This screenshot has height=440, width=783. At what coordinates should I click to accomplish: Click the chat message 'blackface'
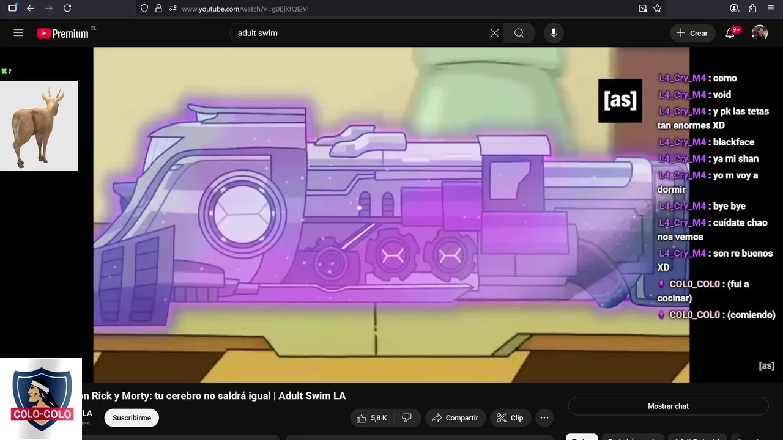733,142
